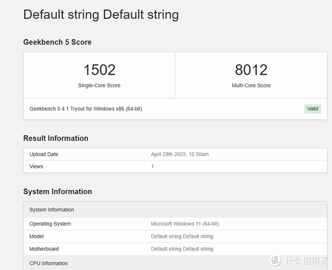Click the green Valid badge

click(x=313, y=109)
